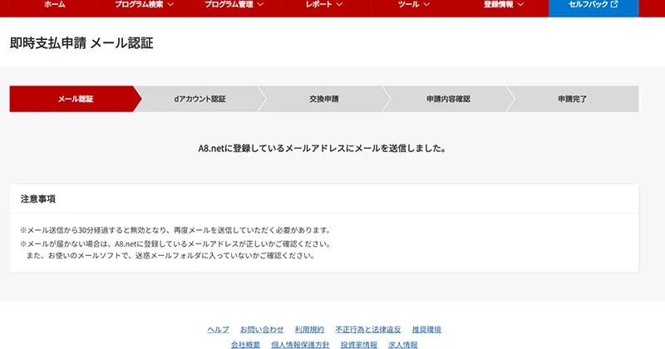Click the 30分経過 expiry note
This screenshot has width=665, height=349.
(x=175, y=230)
